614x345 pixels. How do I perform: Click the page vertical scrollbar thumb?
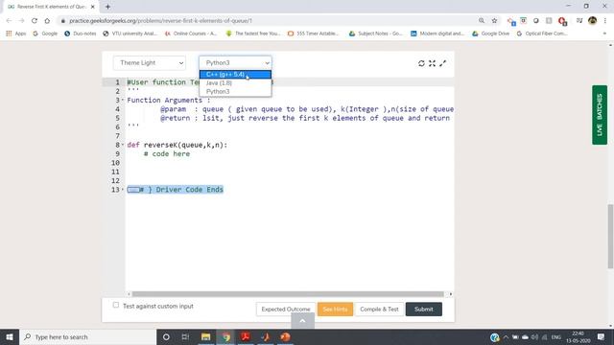[610, 237]
